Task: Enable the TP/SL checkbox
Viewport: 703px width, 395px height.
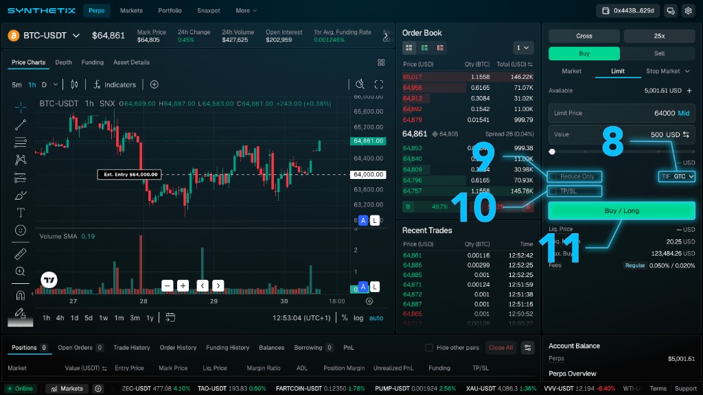Action: [553, 191]
